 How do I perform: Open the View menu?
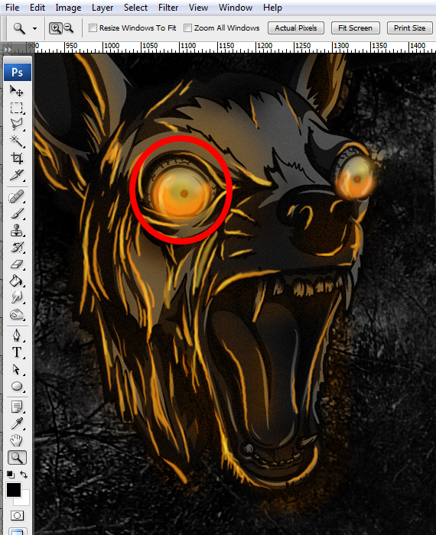198,8
